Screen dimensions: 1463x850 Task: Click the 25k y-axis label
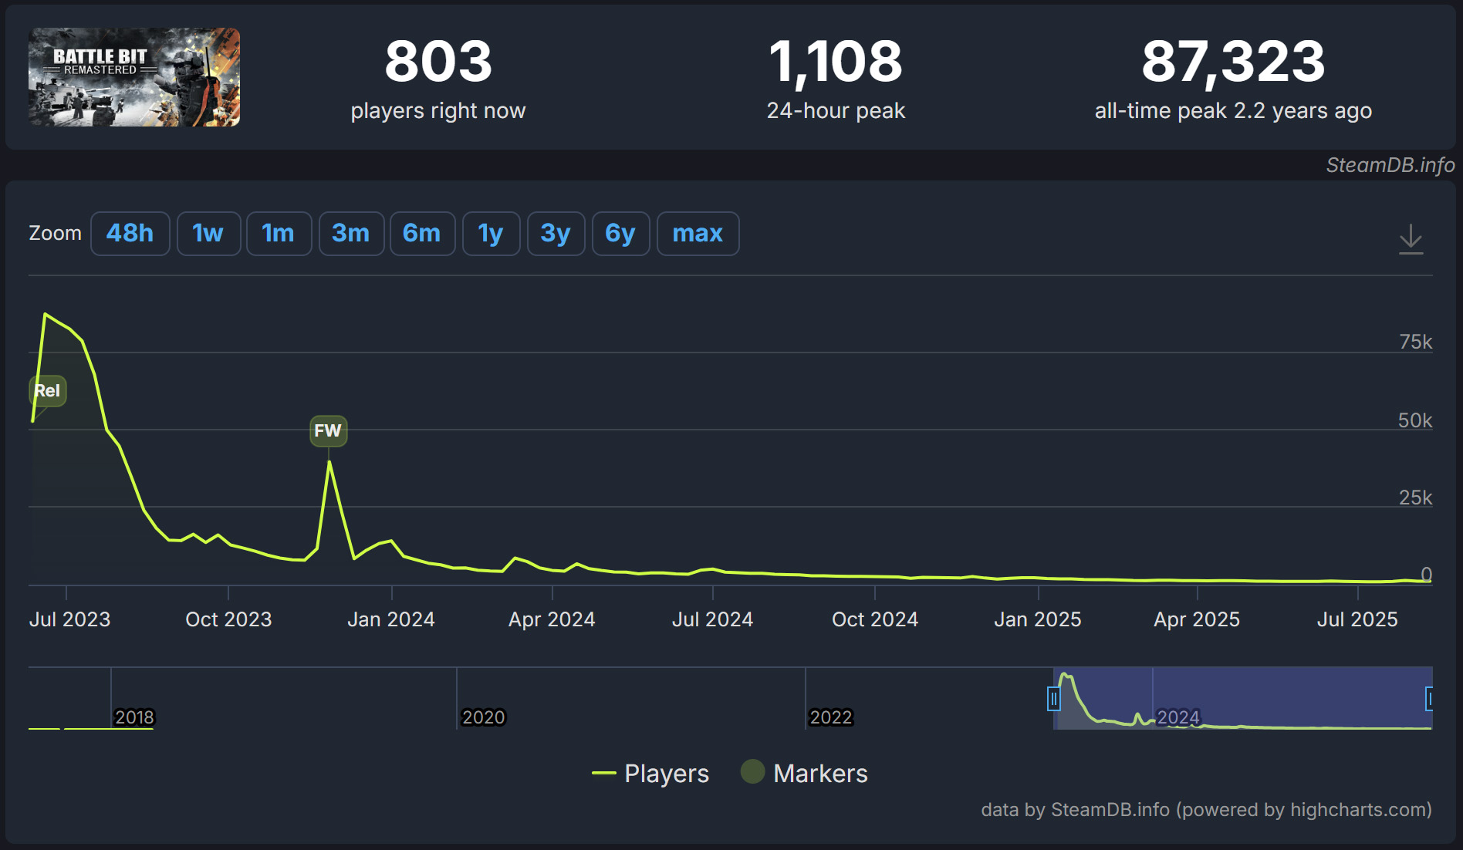click(x=1415, y=498)
